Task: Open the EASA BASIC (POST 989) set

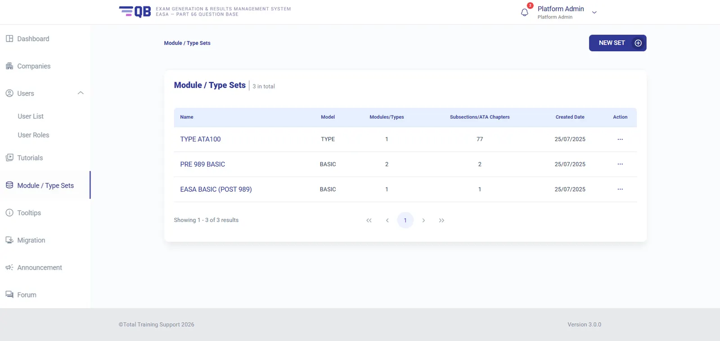Action: pyautogui.click(x=216, y=190)
